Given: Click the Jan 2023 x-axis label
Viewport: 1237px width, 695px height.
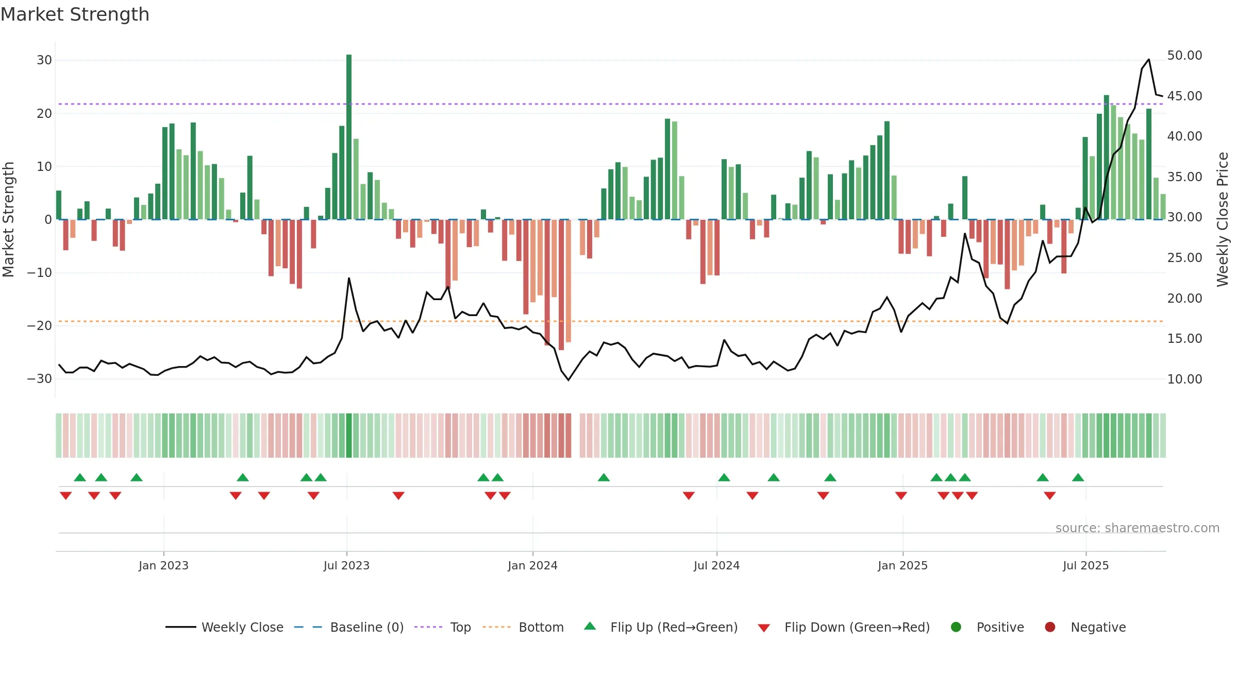Looking at the screenshot, I should click(163, 565).
